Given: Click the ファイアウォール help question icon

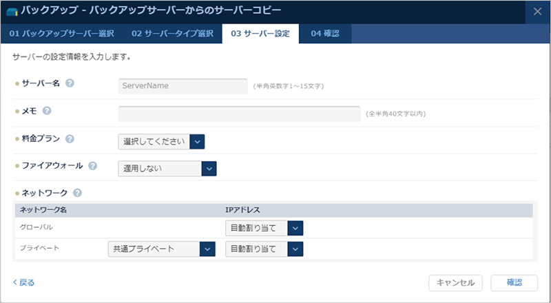Looking at the screenshot, I should click(92, 165).
